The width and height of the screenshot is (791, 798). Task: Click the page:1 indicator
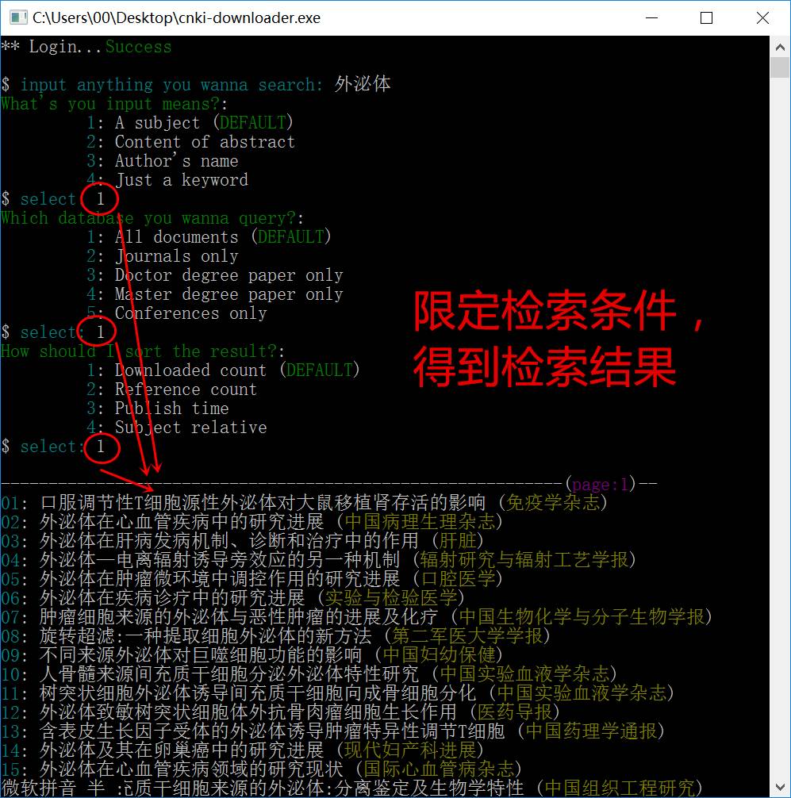(x=600, y=483)
